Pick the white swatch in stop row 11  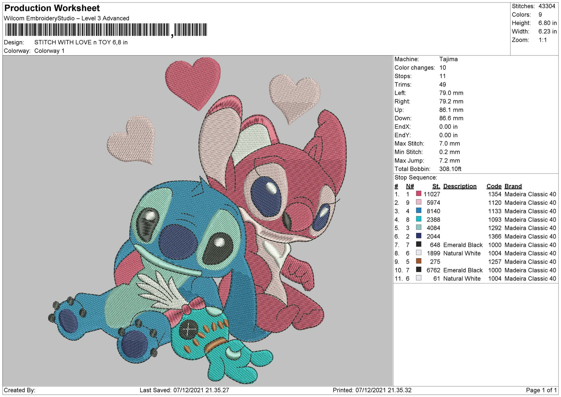click(419, 278)
